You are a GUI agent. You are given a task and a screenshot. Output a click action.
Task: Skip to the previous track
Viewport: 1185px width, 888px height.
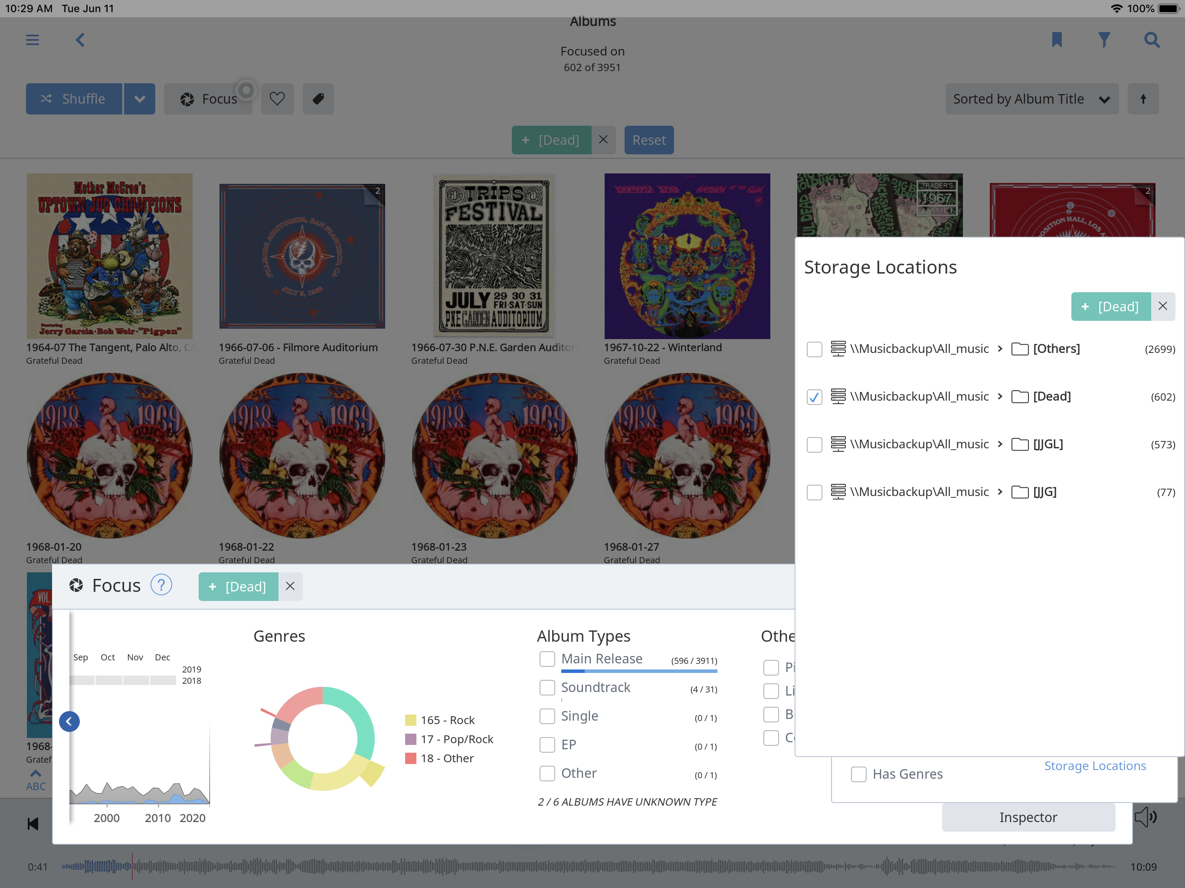[x=33, y=824]
